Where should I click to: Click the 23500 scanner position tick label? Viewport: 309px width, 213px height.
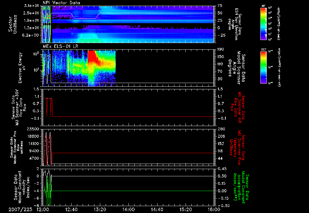point(33,129)
